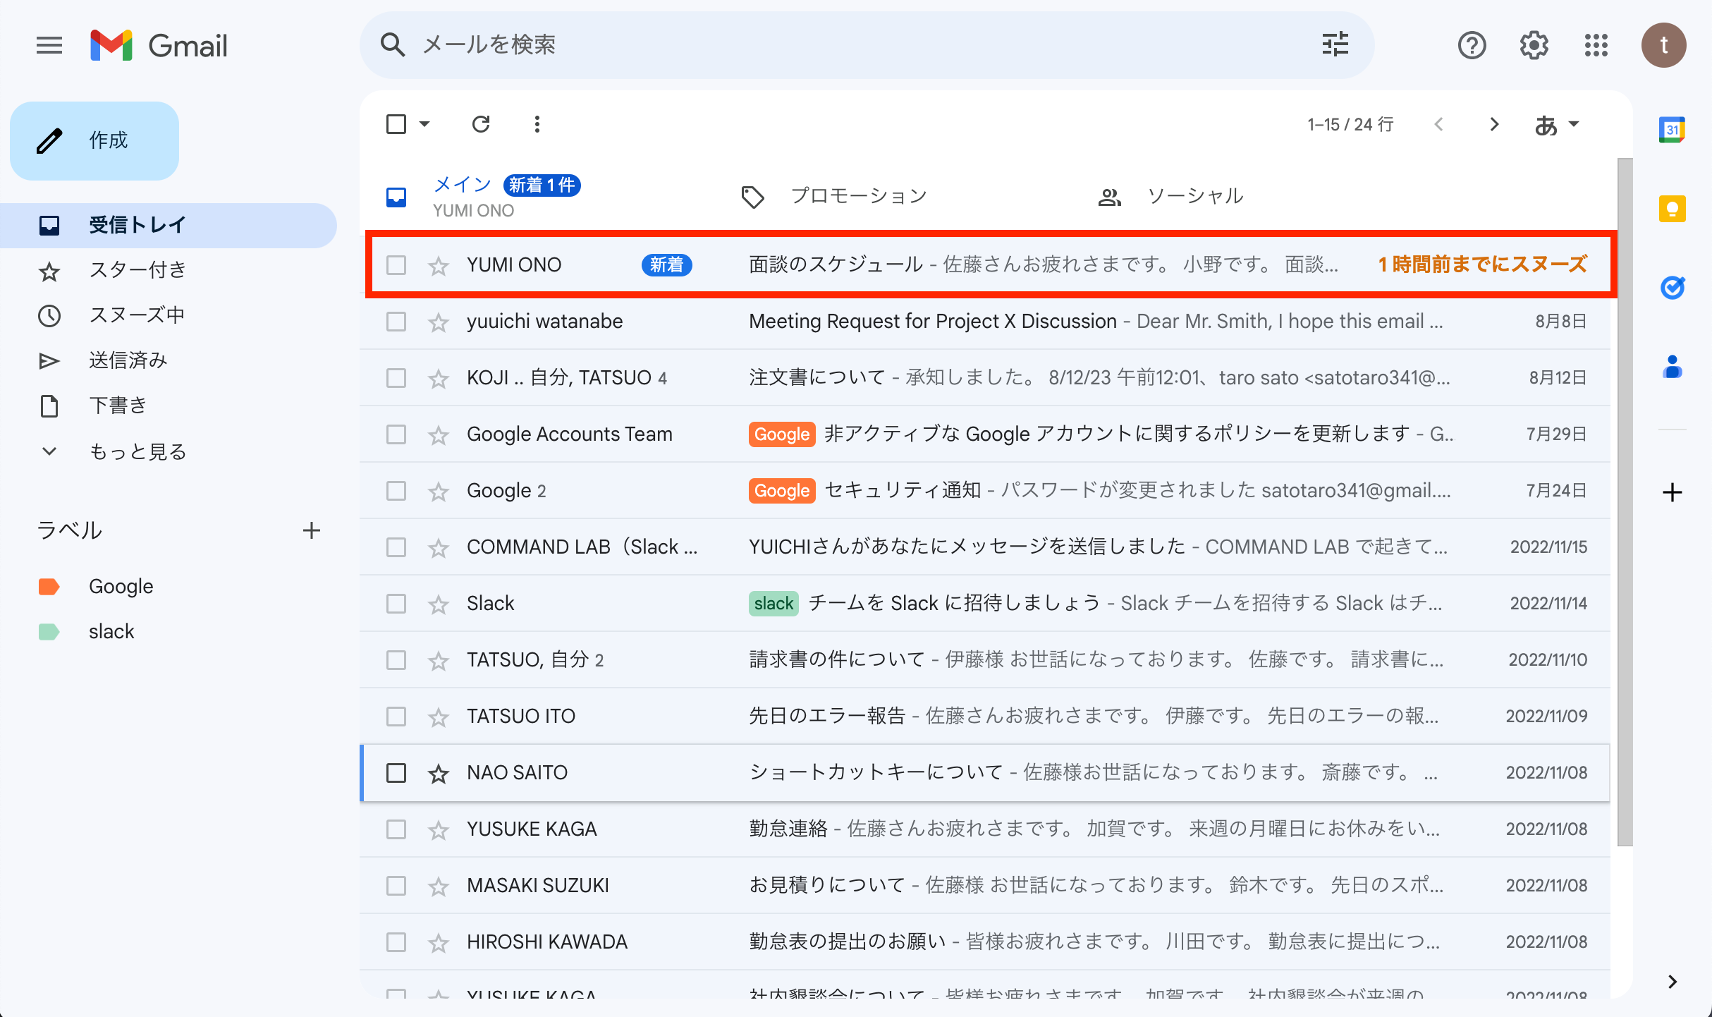Viewport: 1712px width, 1017px height.
Task: Open the account avatar 't'
Action: pos(1663,46)
